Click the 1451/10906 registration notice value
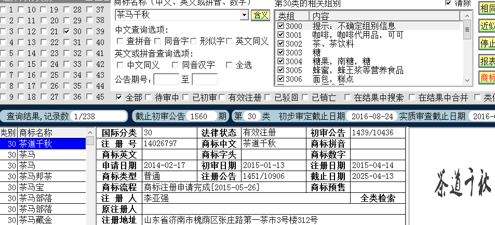This screenshot has height=225, width=495. pyautogui.click(x=263, y=176)
